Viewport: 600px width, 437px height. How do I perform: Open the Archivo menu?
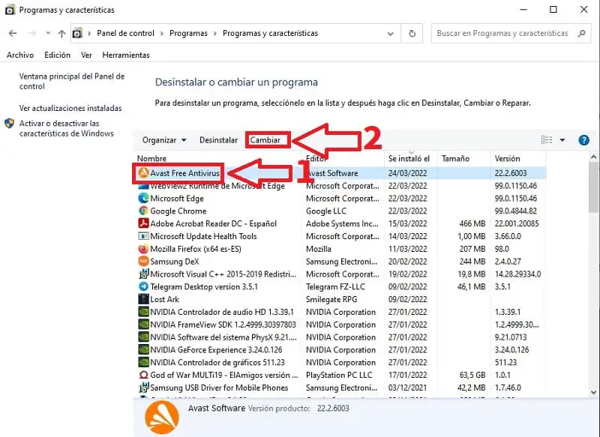(x=20, y=55)
